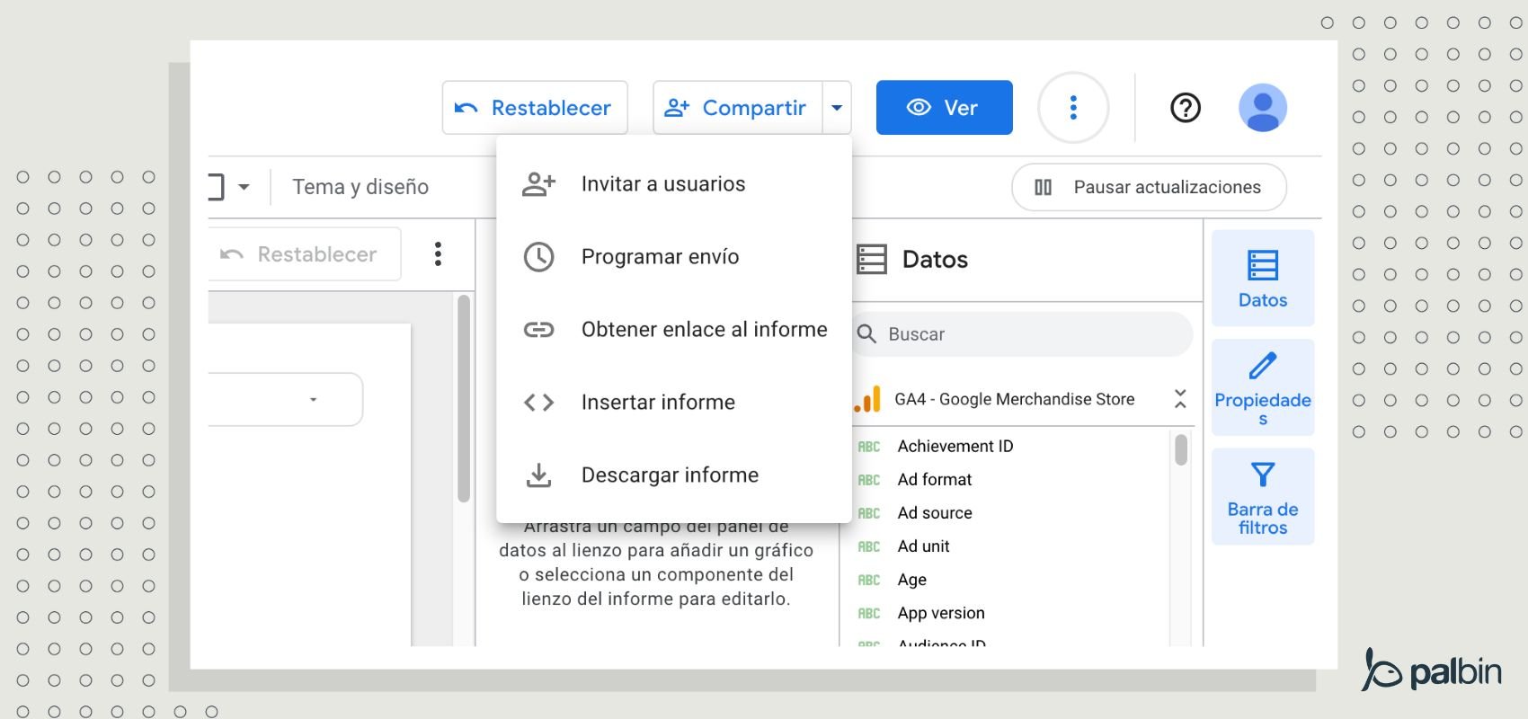Click the fields list scrollbar

point(1181,449)
